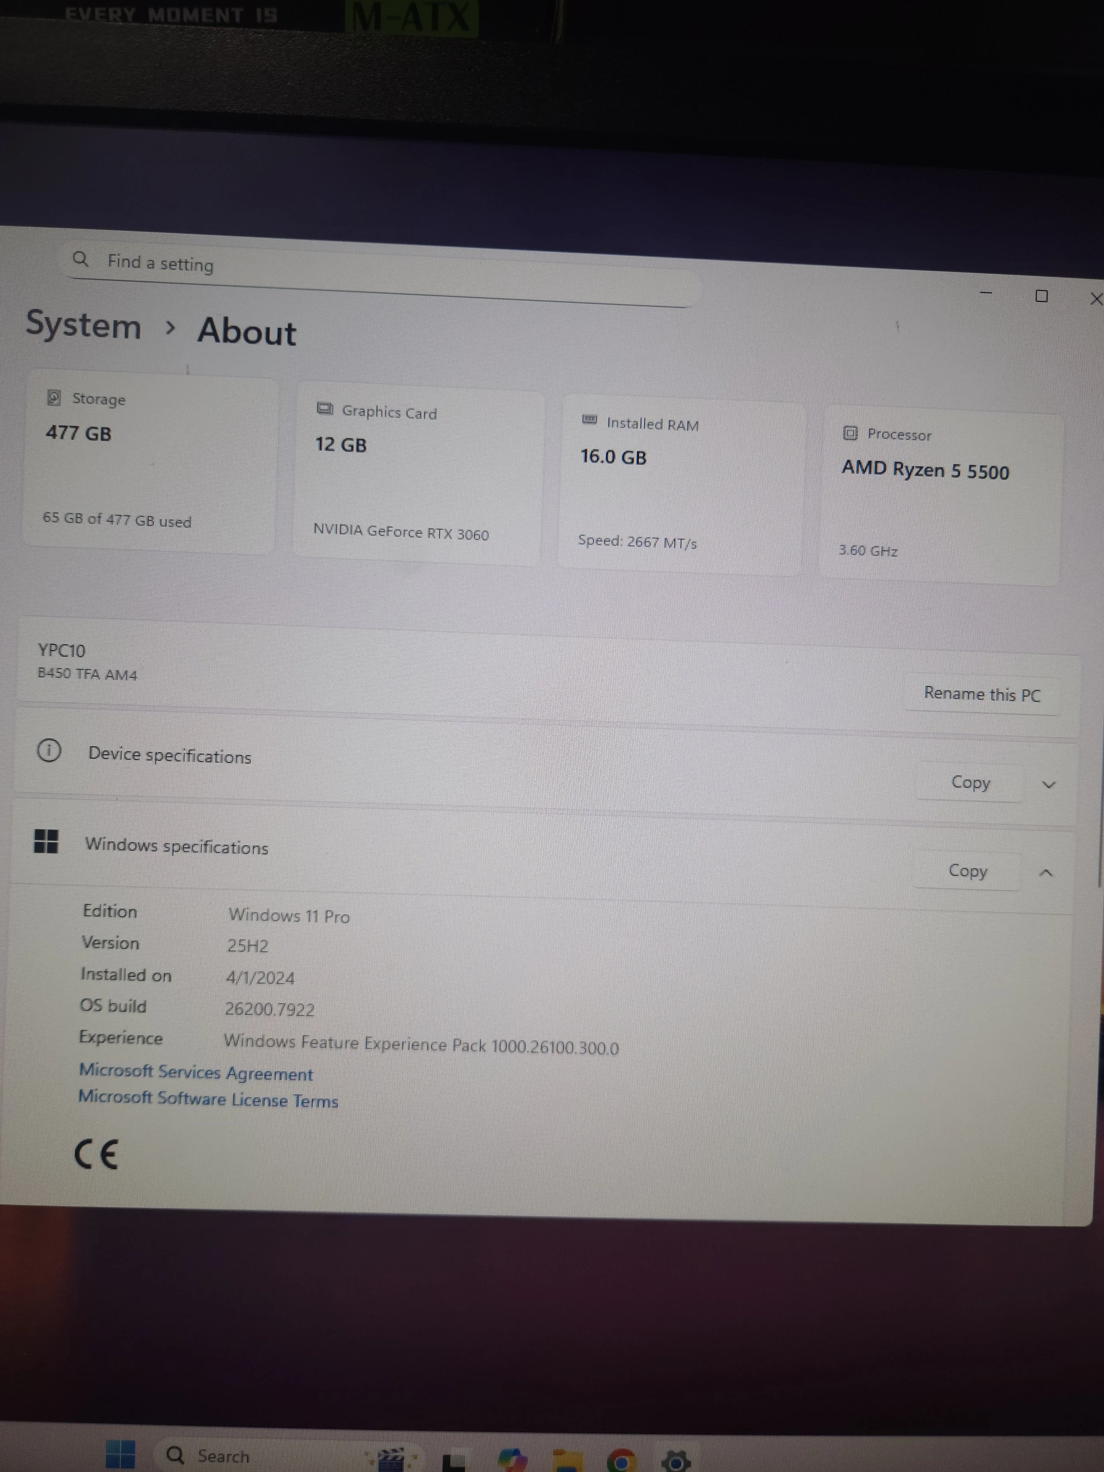Collapse the Windows specifications section

[1045, 872]
